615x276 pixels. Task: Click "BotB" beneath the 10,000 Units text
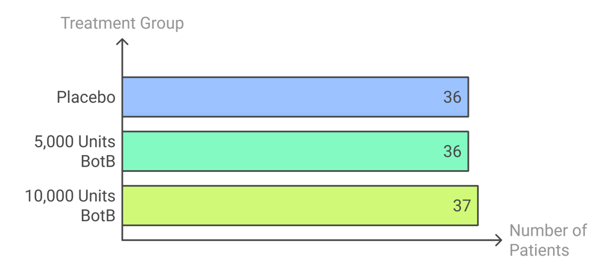pyautogui.click(x=97, y=215)
